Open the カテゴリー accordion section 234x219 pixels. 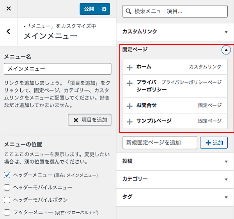coord(226,179)
